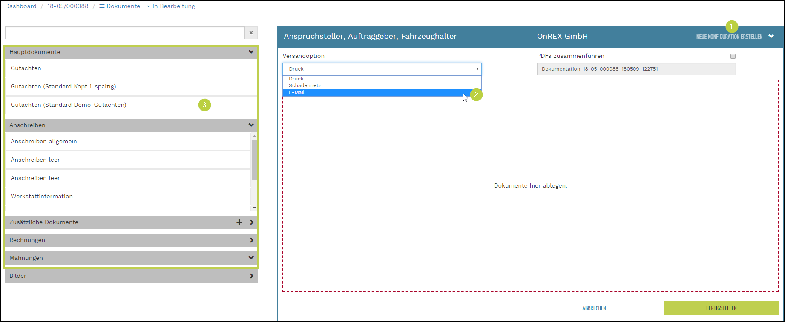Click the list icon beside Dokumente breadcrumb
This screenshot has width=785, height=322.
coord(102,6)
